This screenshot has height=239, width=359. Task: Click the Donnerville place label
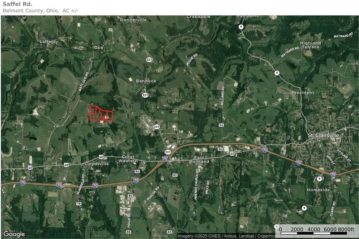point(133,20)
